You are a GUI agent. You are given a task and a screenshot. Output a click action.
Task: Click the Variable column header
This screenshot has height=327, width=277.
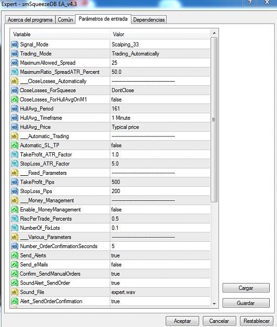[60, 35]
